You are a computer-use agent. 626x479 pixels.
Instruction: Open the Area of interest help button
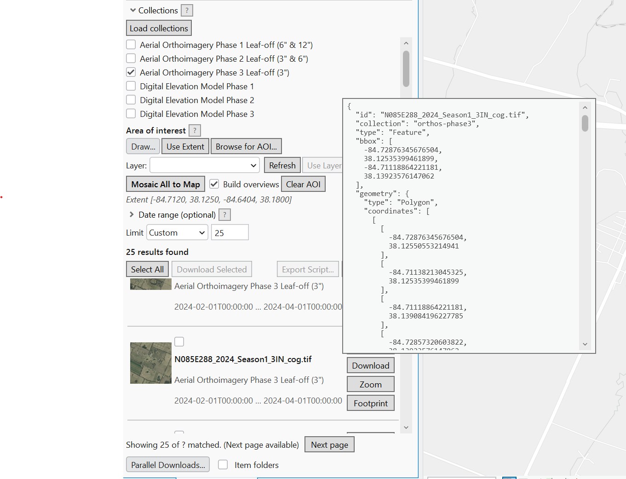195,131
